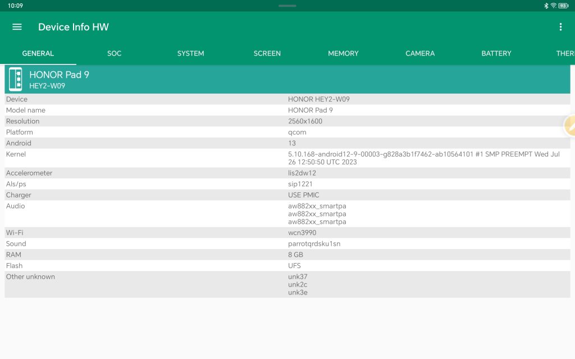Go to the MEMORY tab

point(343,53)
